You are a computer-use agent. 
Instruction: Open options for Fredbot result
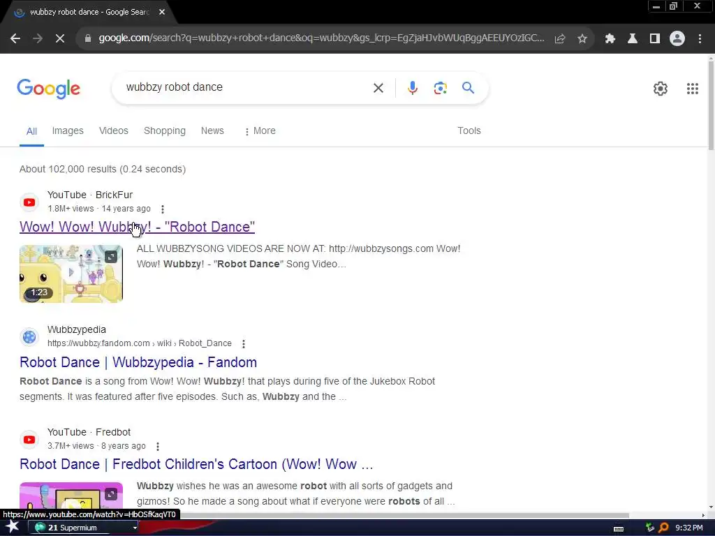pos(157,446)
